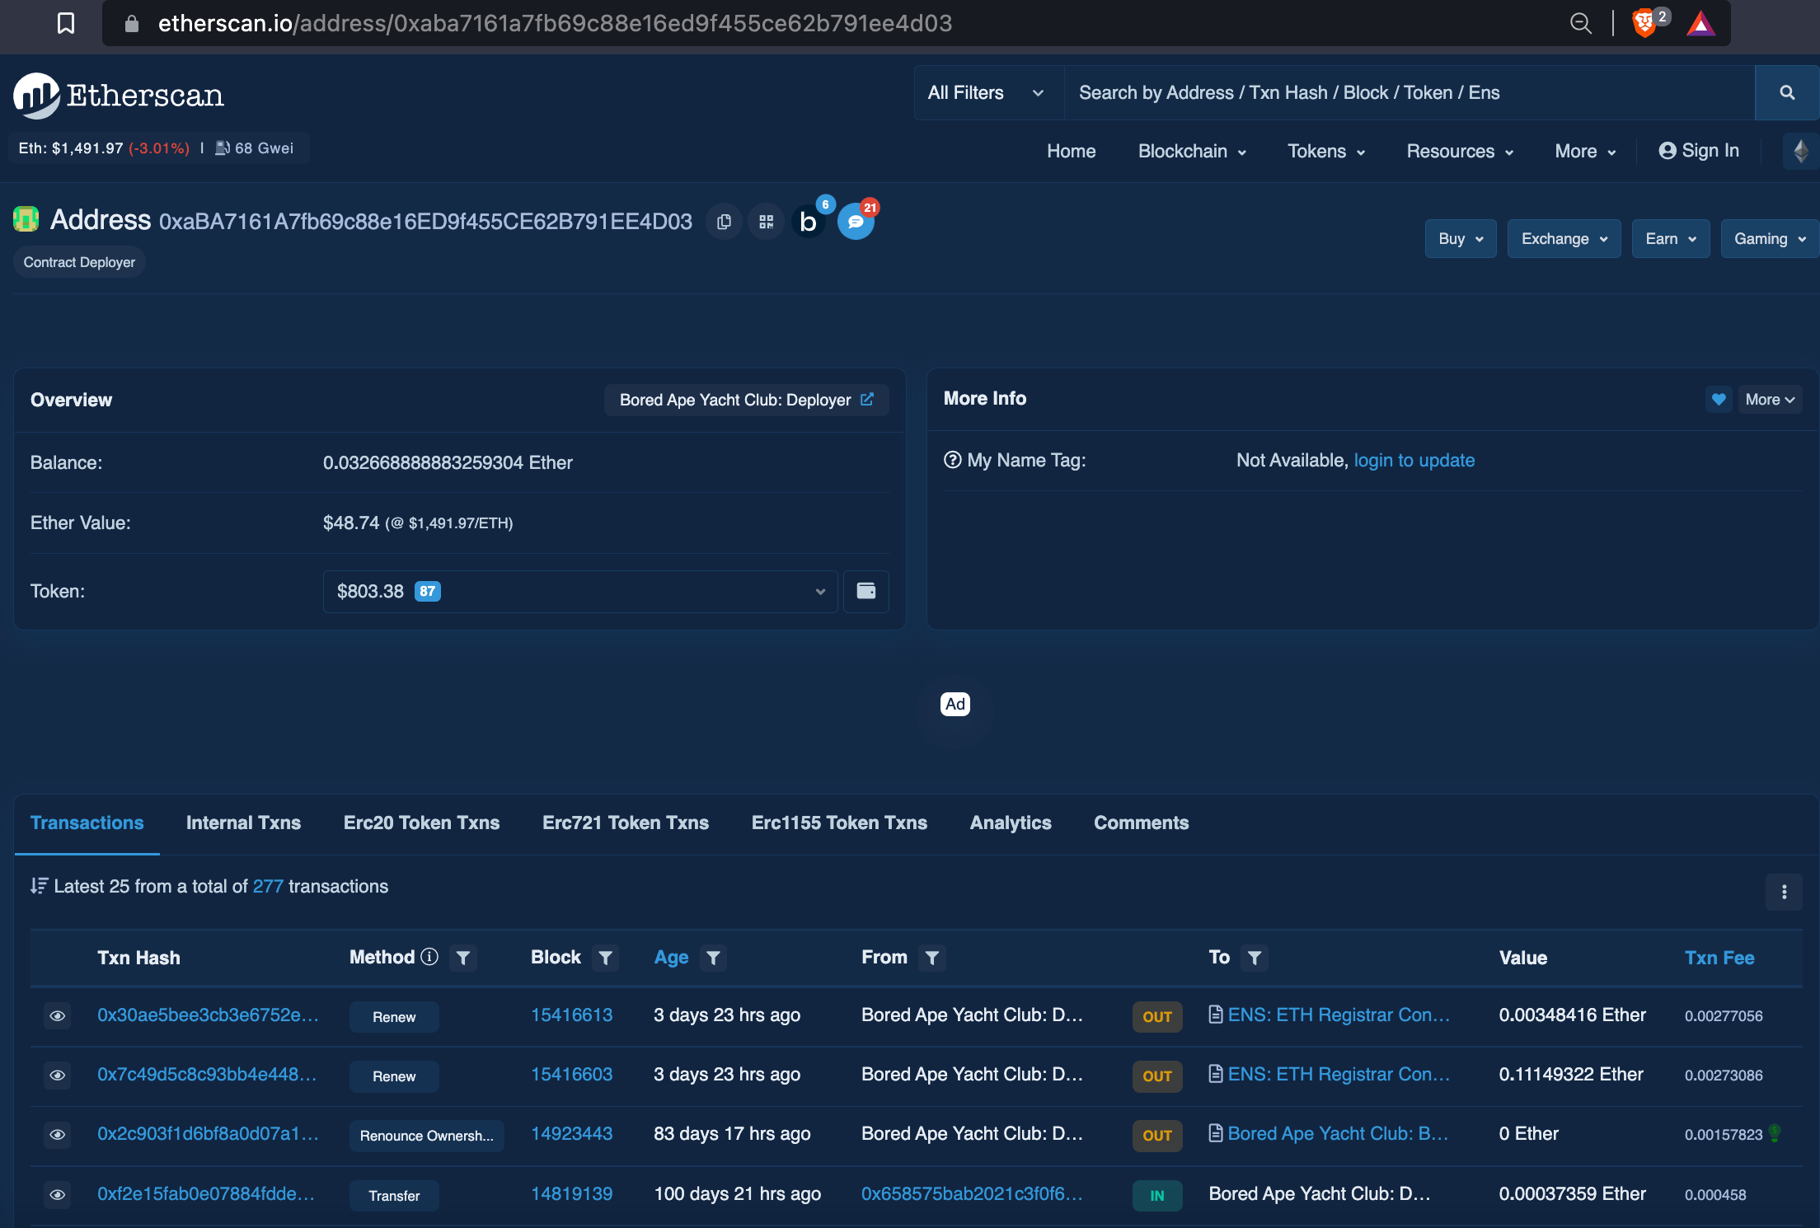Toggle eye icon for transaction 0xf2e15fab0e07884fdde

[x=58, y=1195]
